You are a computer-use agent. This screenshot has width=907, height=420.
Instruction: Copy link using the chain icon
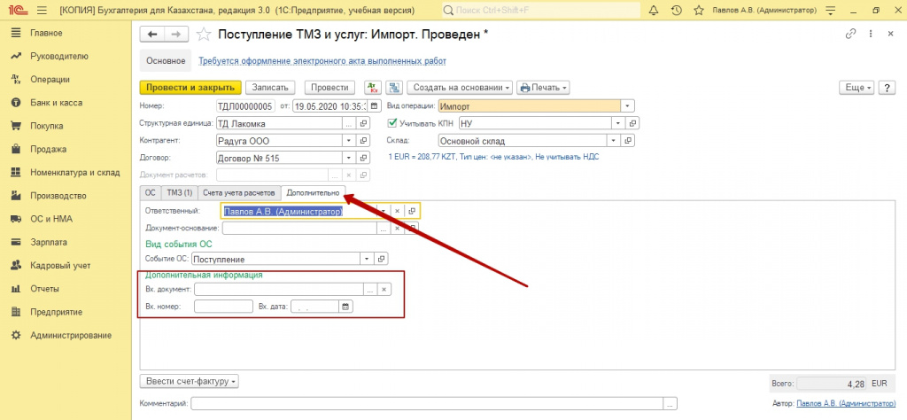coord(852,34)
